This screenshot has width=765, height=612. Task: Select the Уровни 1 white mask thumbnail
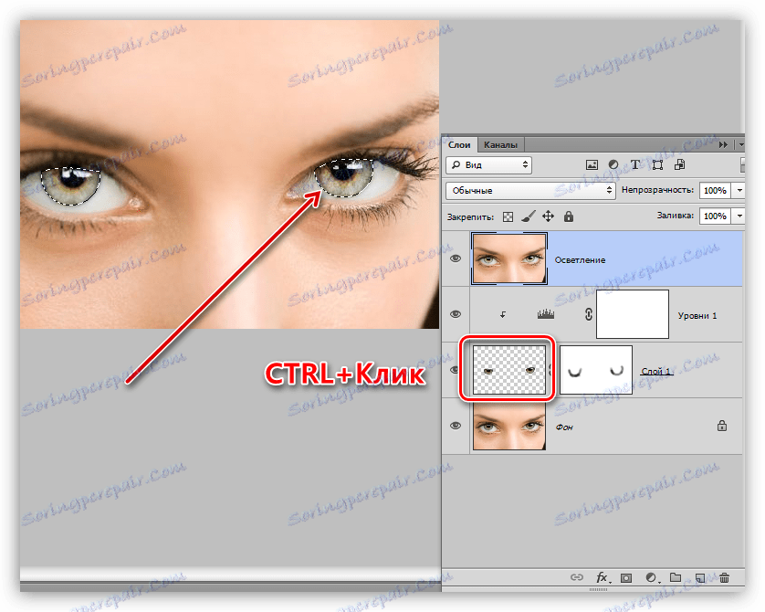pyautogui.click(x=633, y=314)
